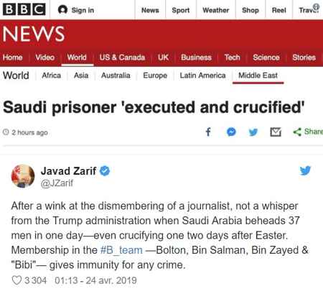Open the #B_team hashtag link

pyautogui.click(x=121, y=250)
